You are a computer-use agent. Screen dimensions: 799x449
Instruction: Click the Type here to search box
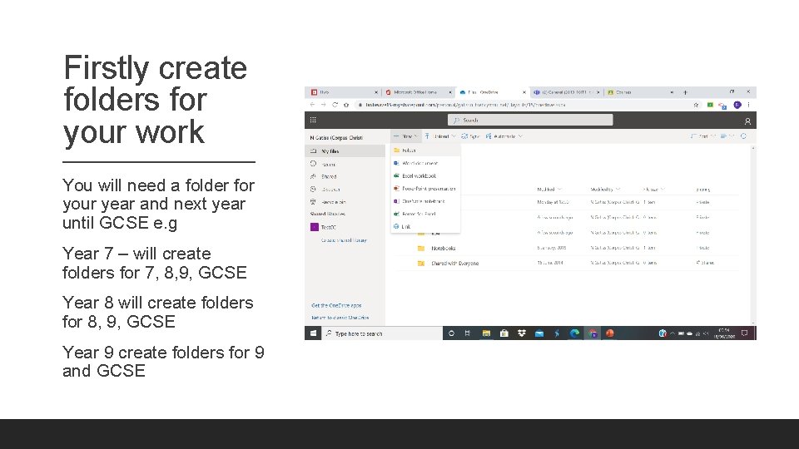pos(382,333)
